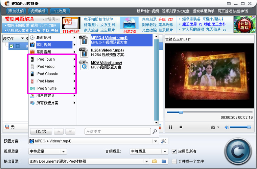Open iPod Video presets

point(52,66)
